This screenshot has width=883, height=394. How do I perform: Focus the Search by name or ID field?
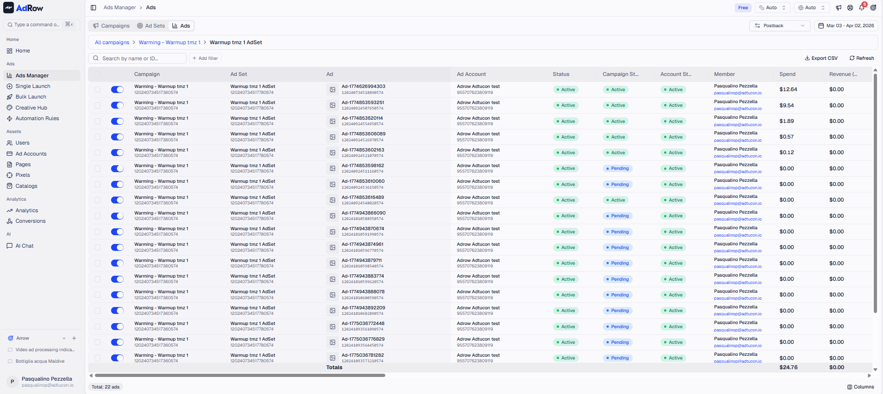(137, 58)
